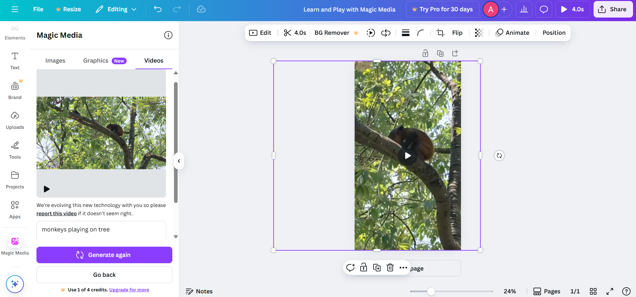Click Edit video in toolbar
Image resolution: width=636 pixels, height=297 pixels.
tap(260, 33)
